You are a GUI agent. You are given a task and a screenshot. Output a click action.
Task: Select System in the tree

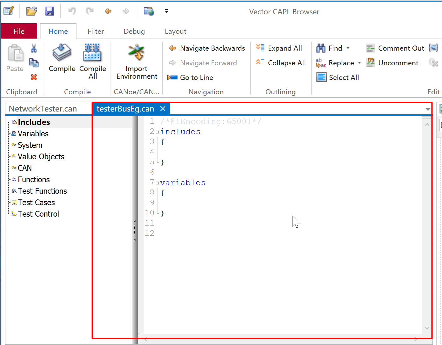click(30, 145)
